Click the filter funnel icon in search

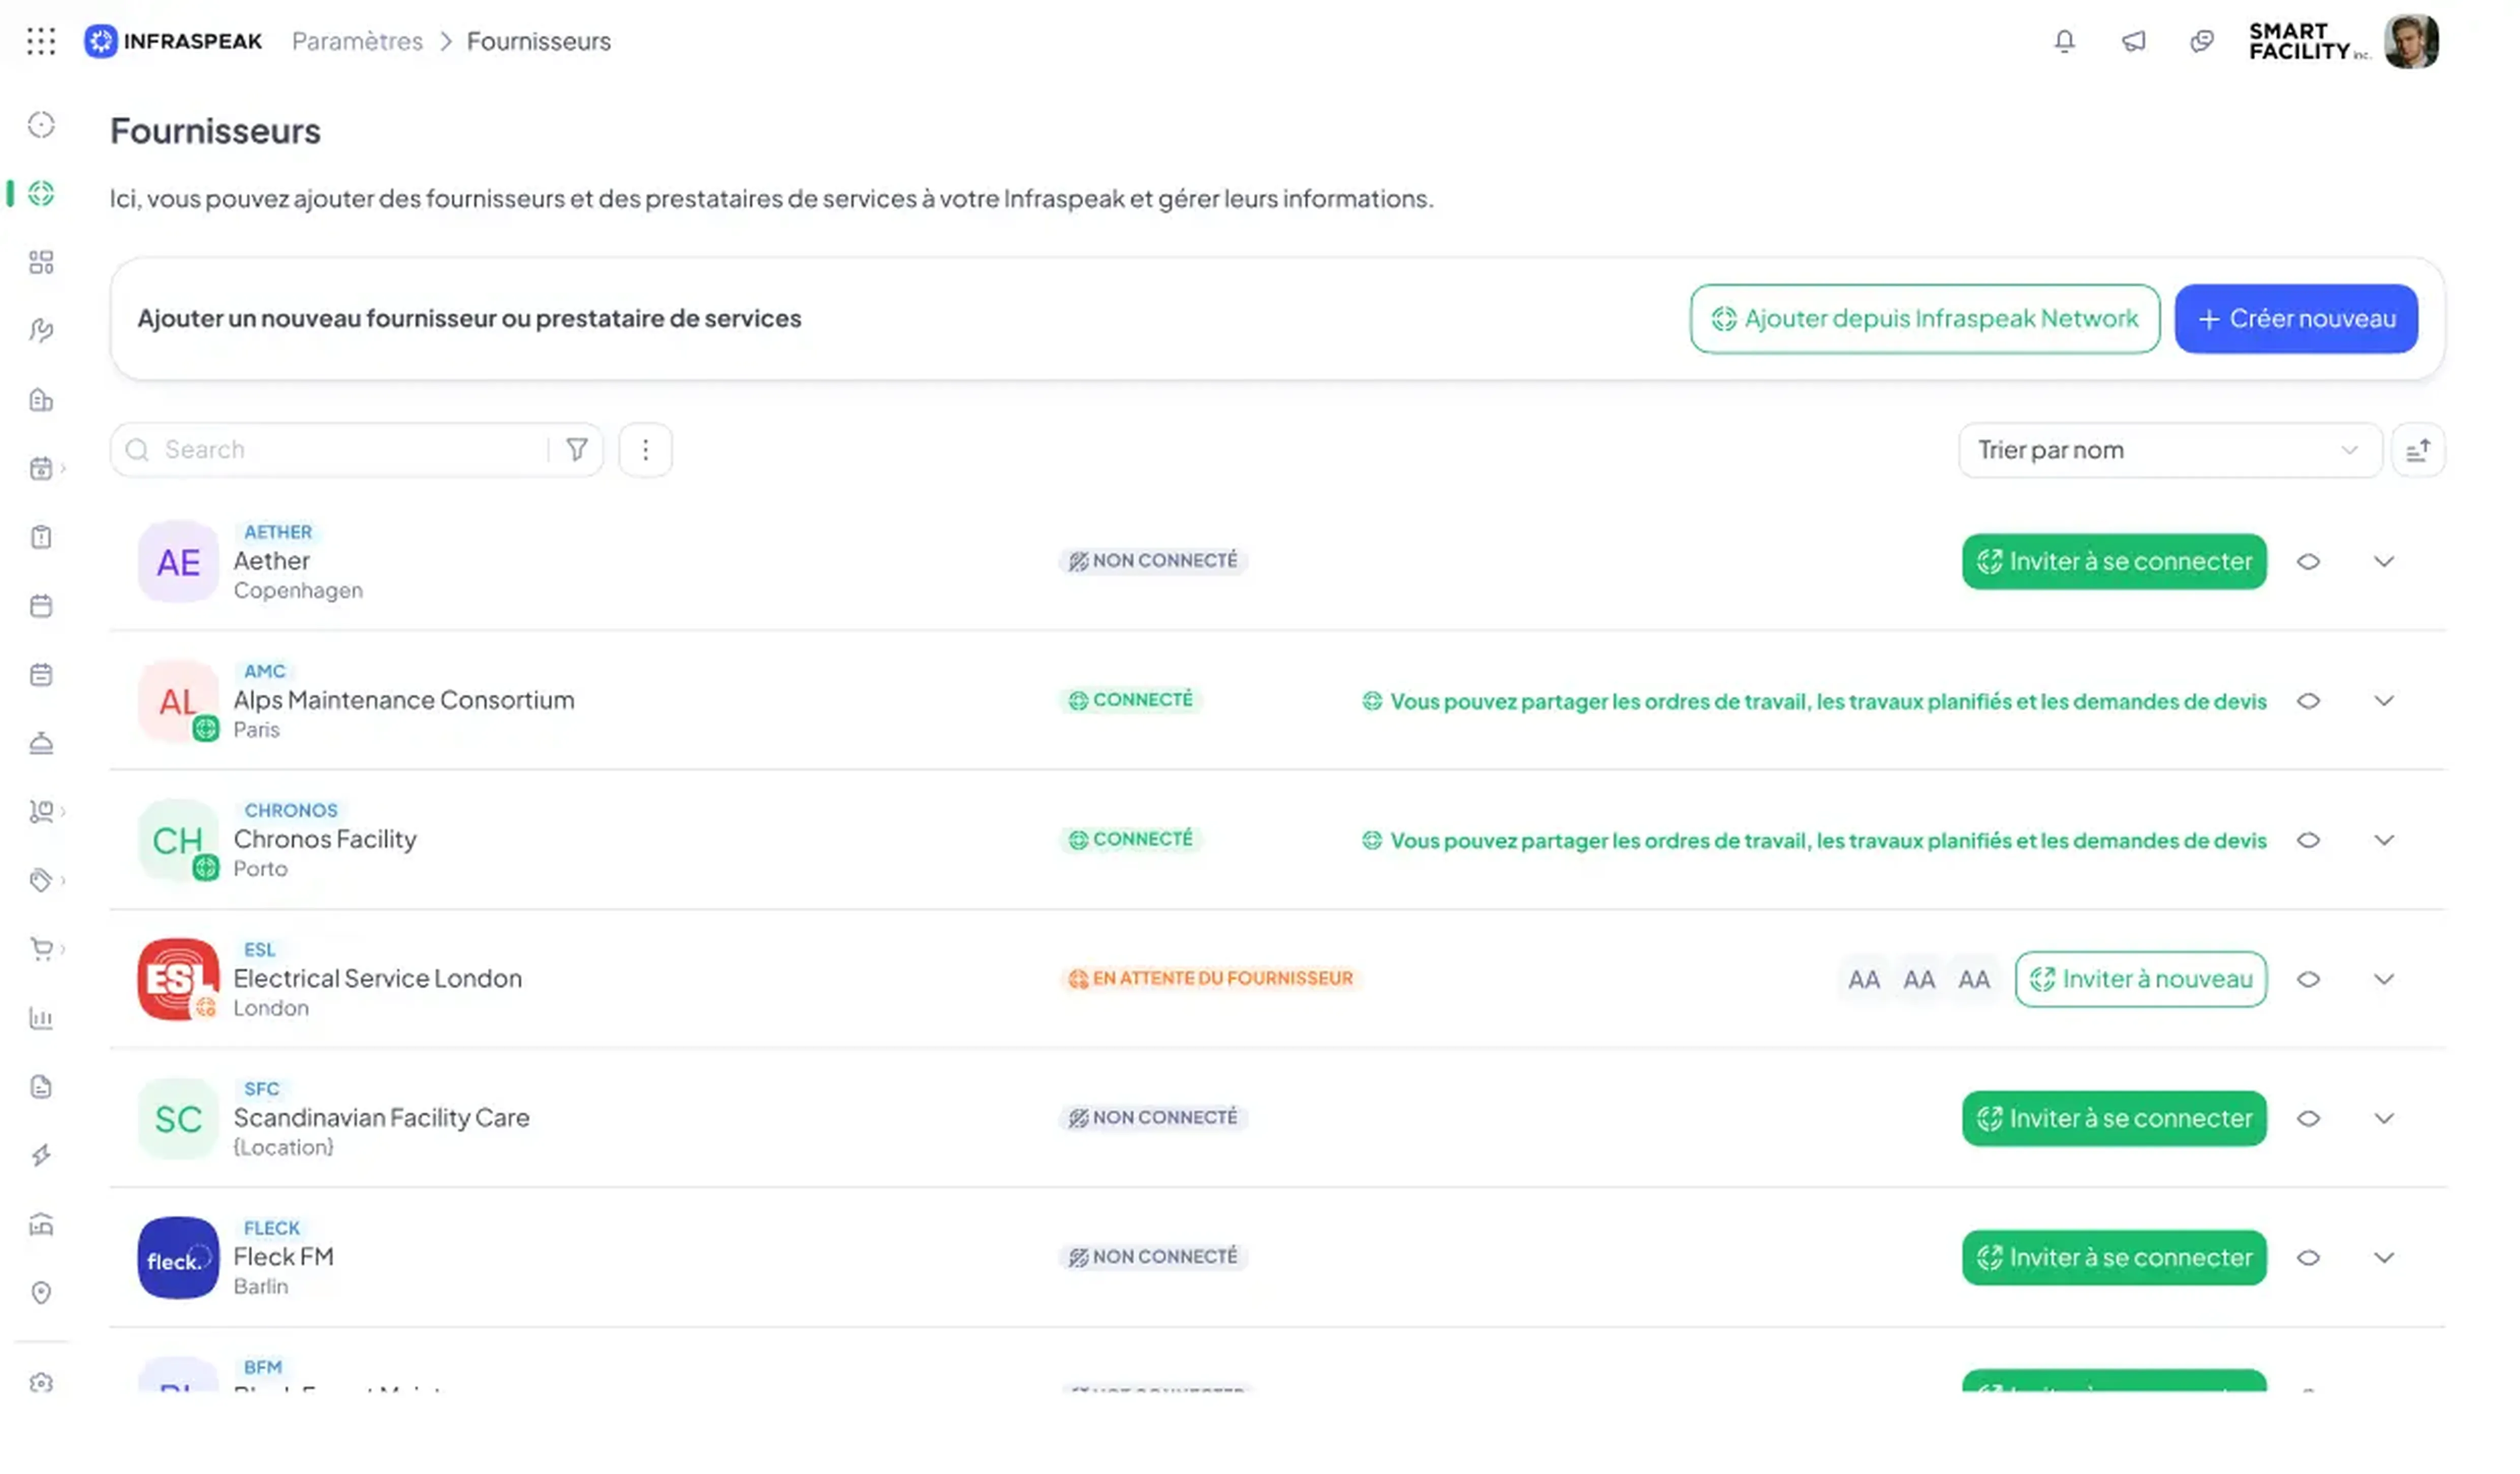click(x=577, y=450)
